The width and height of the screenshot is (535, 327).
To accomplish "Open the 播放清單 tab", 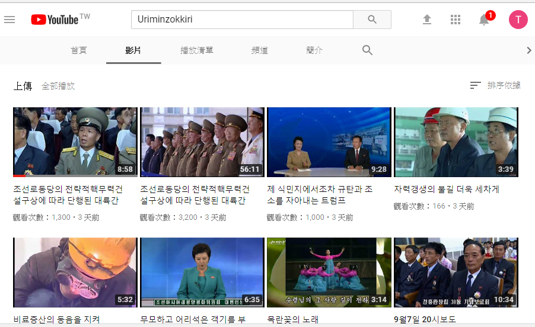I will click(197, 50).
